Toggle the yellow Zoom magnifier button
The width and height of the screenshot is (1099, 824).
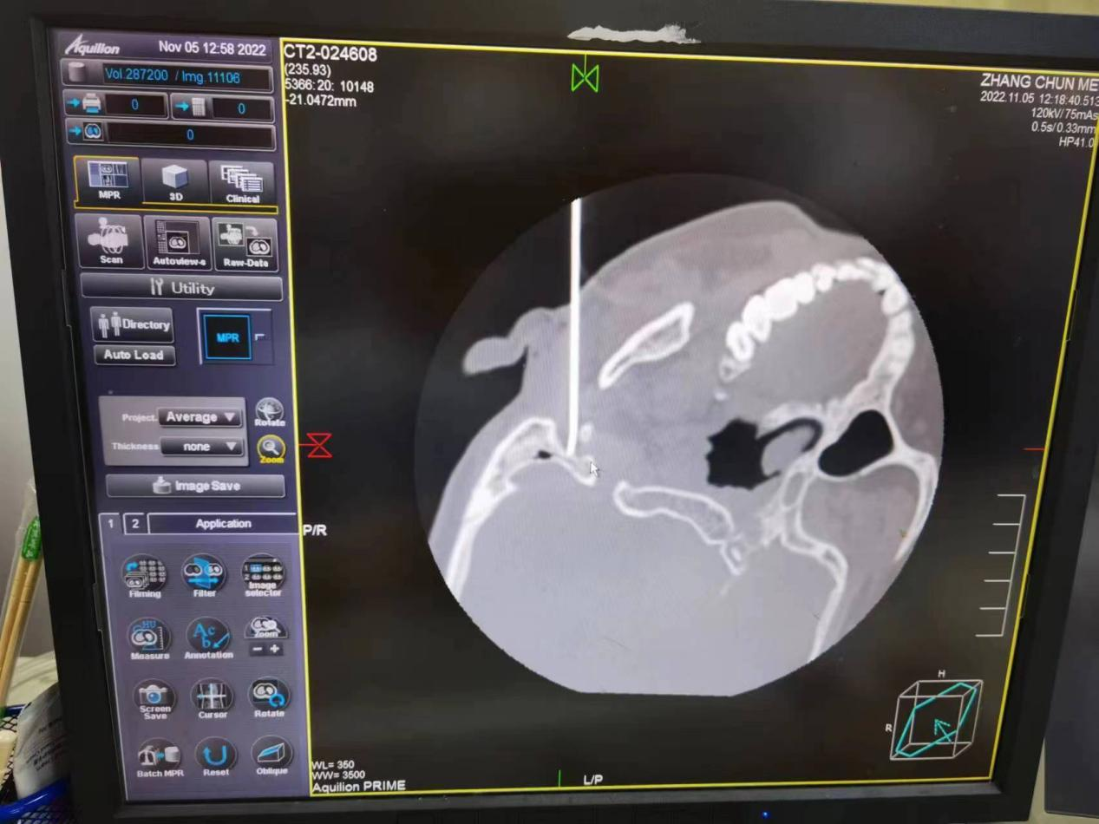pyautogui.click(x=271, y=448)
